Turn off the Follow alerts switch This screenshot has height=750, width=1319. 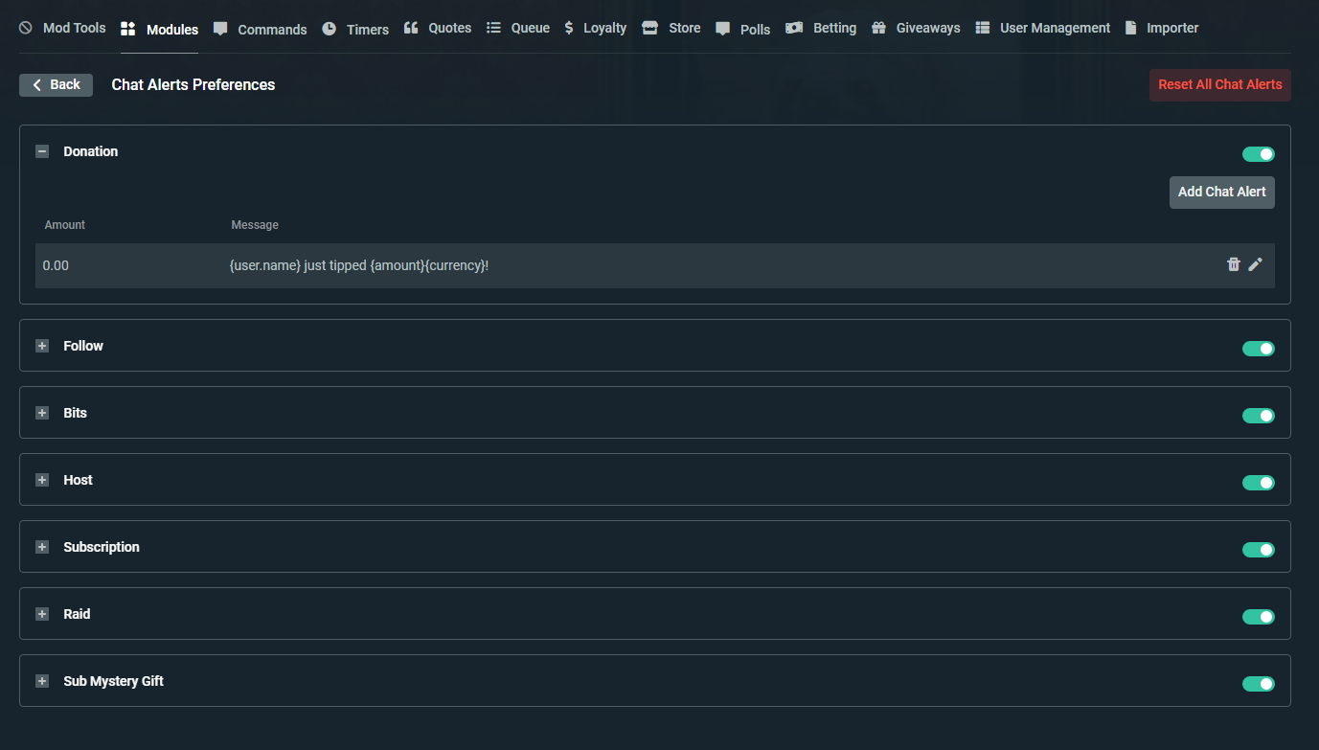[1258, 349]
